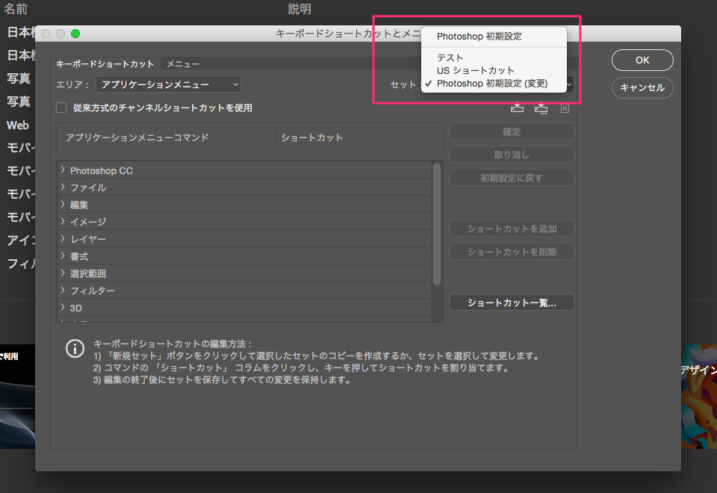The width and height of the screenshot is (717, 493).
Task: Click the ショートカットを追加 button
Action: [x=512, y=229]
